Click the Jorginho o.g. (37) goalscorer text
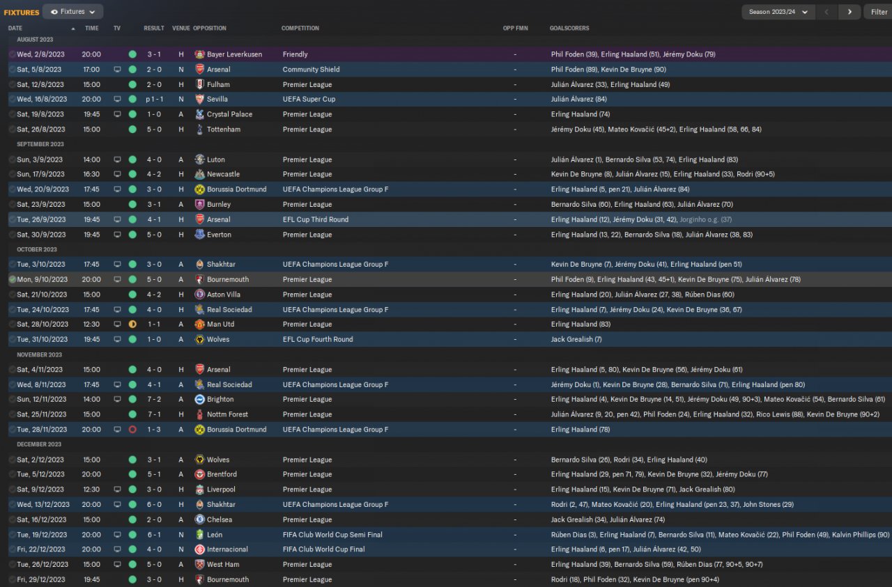The height and width of the screenshot is (587, 892). pyautogui.click(x=705, y=219)
